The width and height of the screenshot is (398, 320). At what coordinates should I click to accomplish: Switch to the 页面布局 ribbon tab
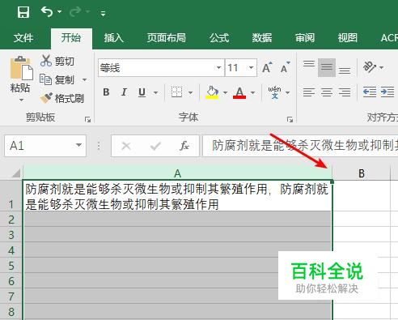(167, 38)
